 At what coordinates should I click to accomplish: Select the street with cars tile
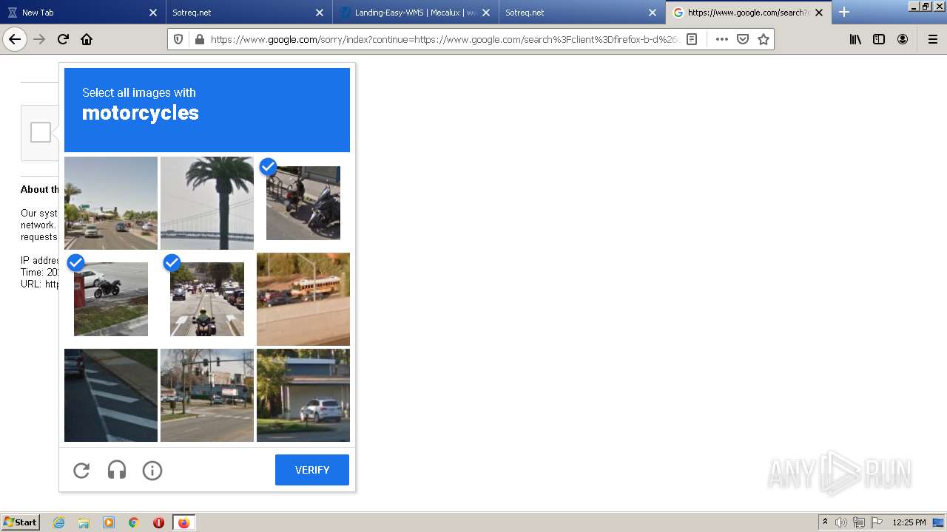tap(111, 203)
